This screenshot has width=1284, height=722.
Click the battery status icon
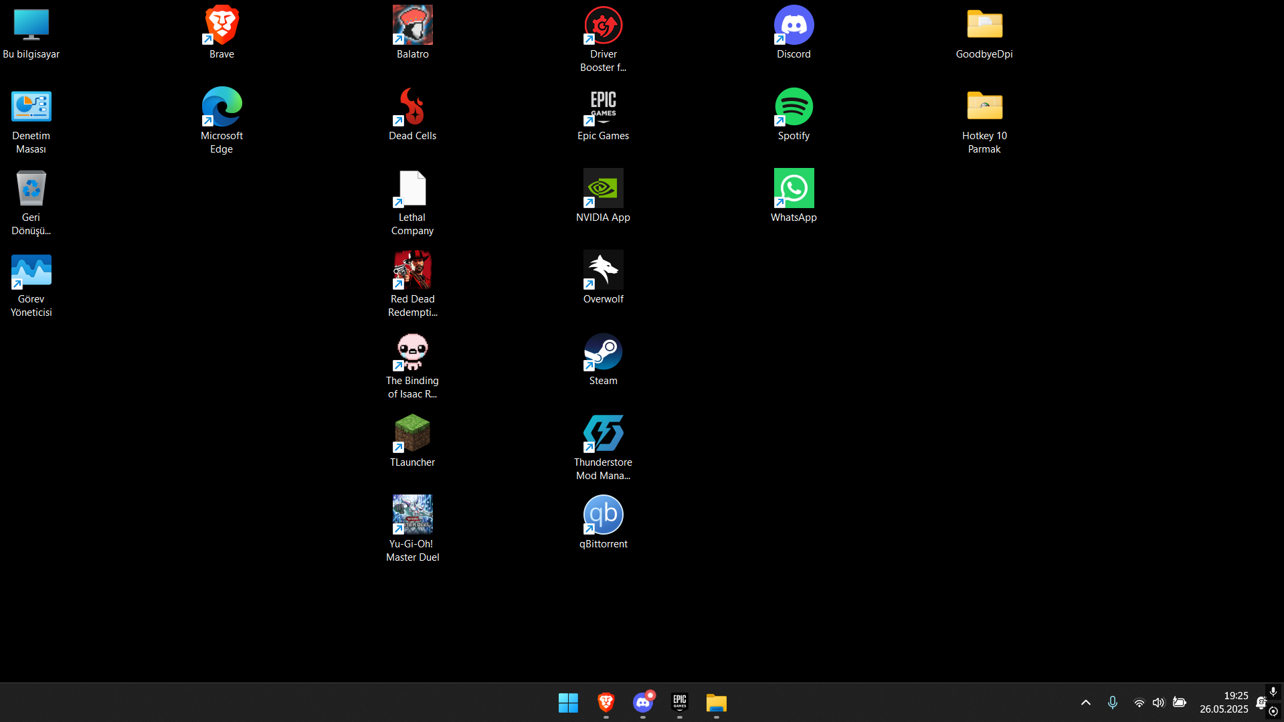coord(1180,703)
